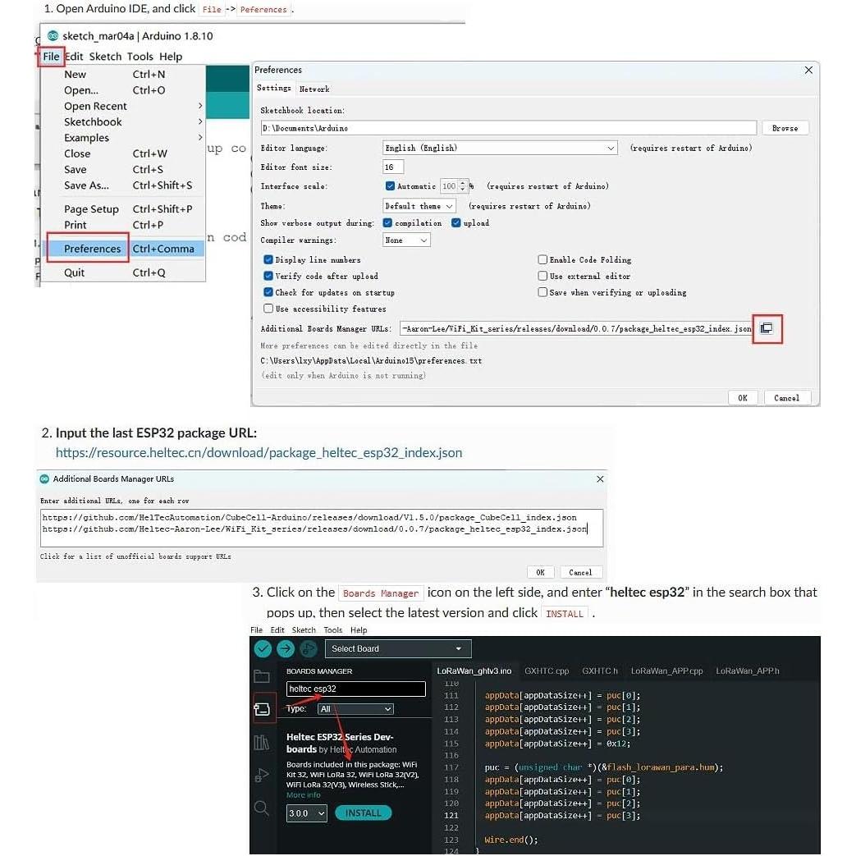Open the Select Board dropdown
Image resolution: width=856 pixels, height=856 pixels.
[398, 648]
